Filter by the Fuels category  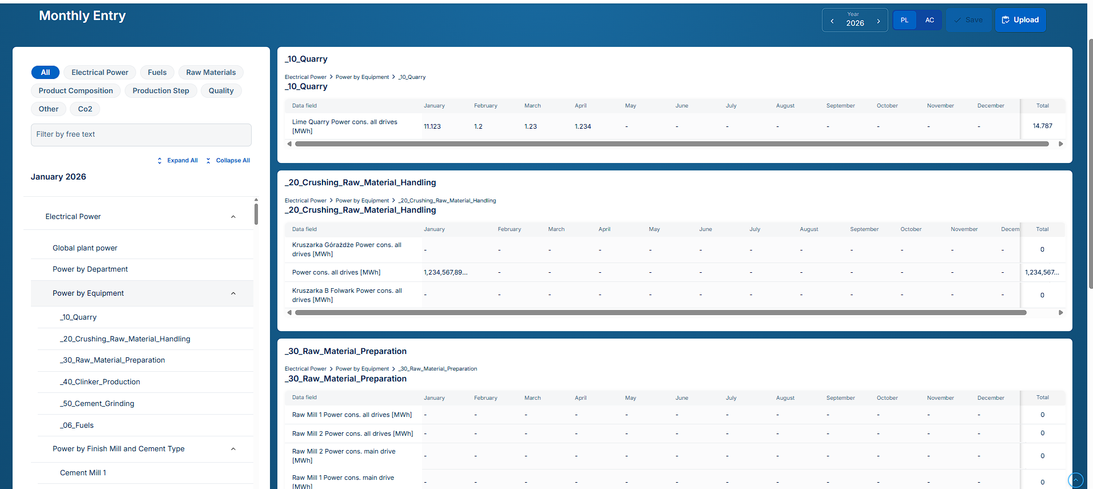(157, 73)
